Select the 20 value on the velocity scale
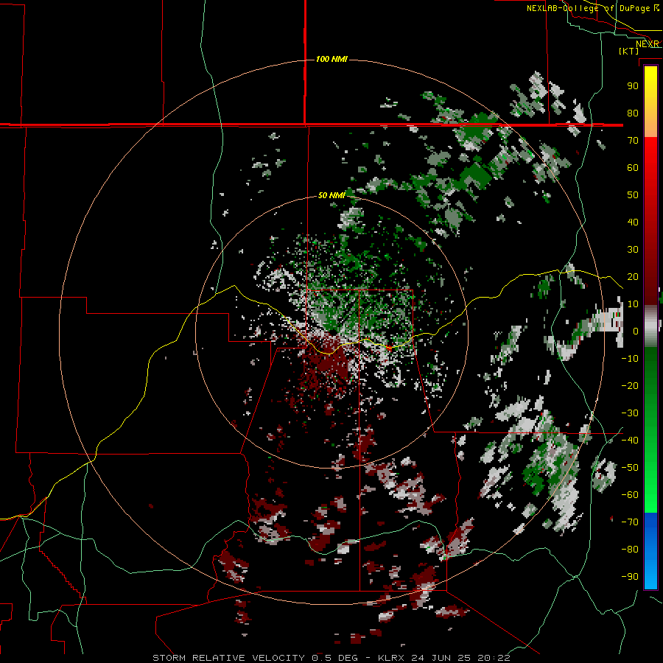Viewport: 663px width, 663px height. point(633,276)
